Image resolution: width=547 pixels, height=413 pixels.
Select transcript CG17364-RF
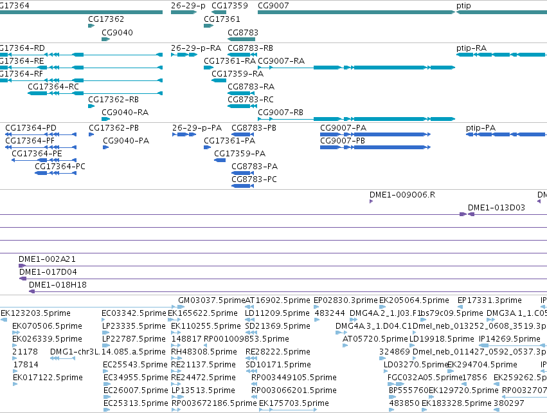tap(81, 80)
